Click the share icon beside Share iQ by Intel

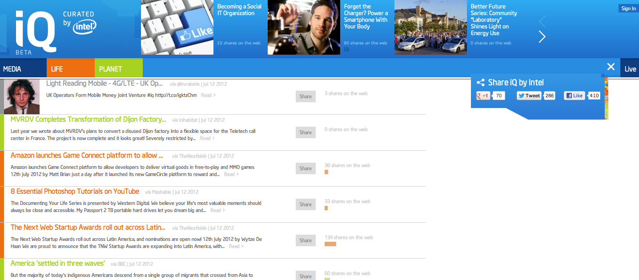pos(480,82)
